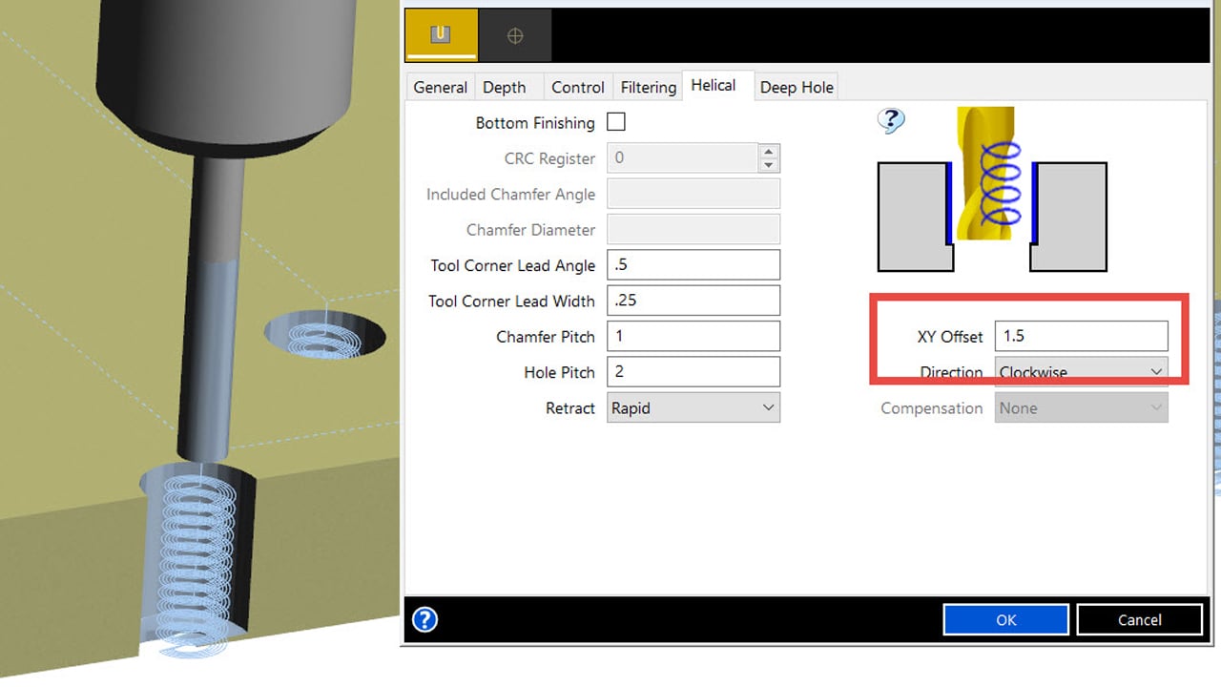Increase the CRC Register stepper value
Image resolution: width=1221 pixels, height=687 pixels.
pos(769,151)
